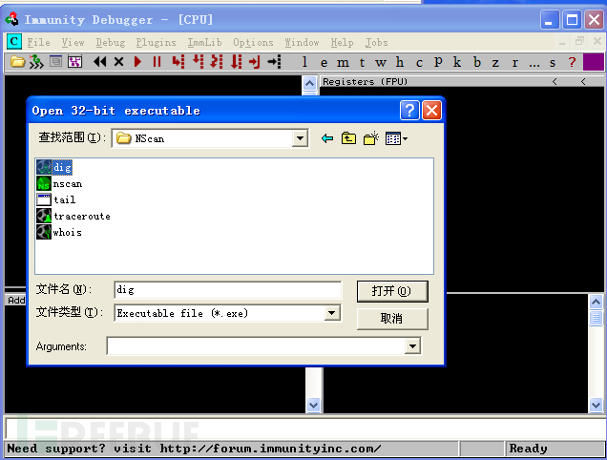Open Executable modules with 'e' button
Image resolution: width=607 pixels, height=460 pixels.
[x=324, y=62]
